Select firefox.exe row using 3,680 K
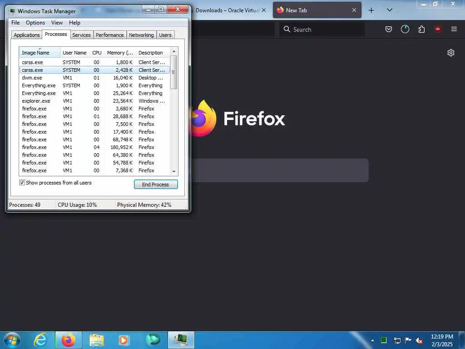 [94, 109]
